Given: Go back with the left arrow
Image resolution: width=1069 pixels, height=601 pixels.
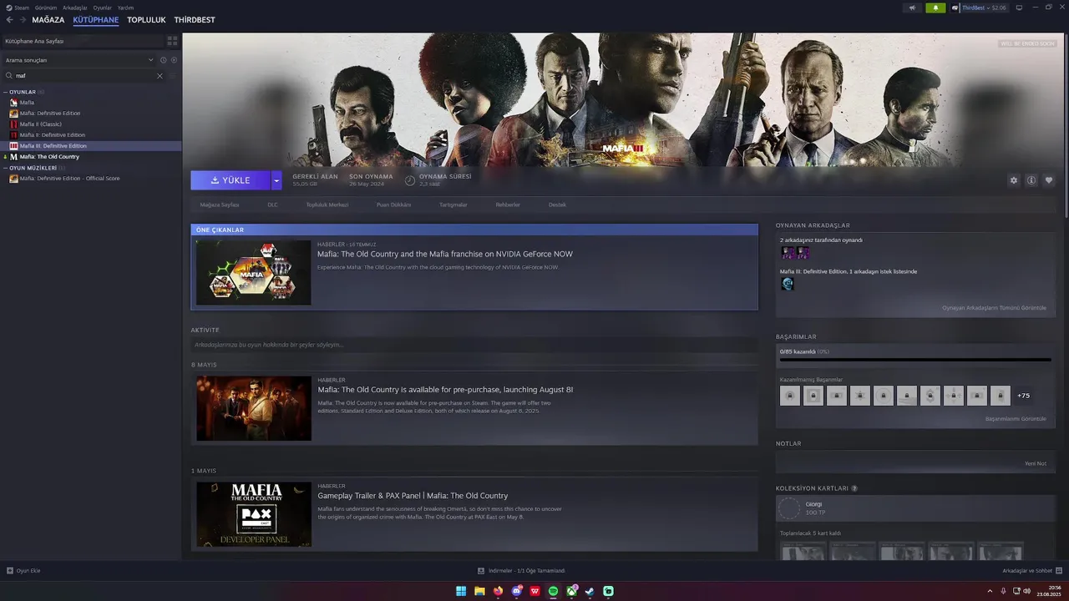Looking at the screenshot, I should point(9,20).
